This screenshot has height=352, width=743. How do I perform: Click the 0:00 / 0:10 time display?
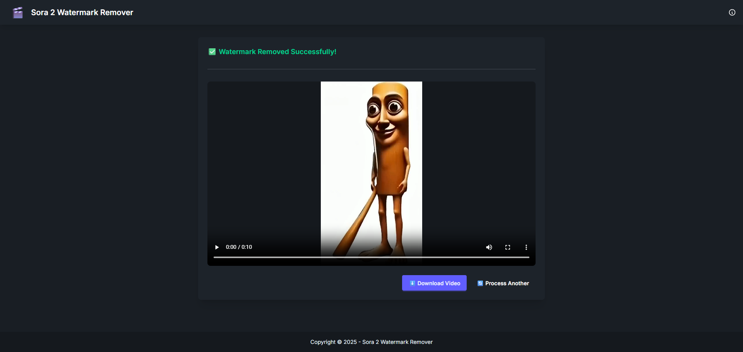[239, 247]
